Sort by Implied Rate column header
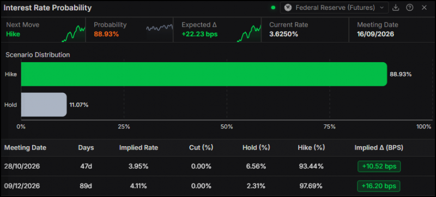The image size is (436, 197). click(138, 148)
